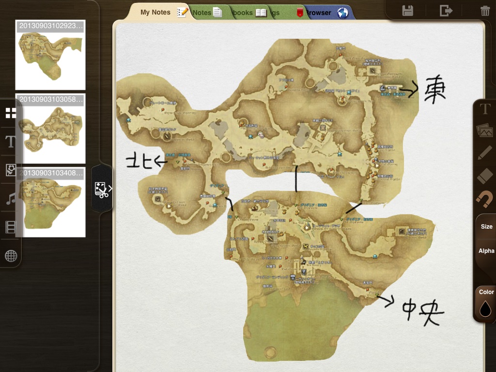Open the Size setting
Image resolution: width=496 pixels, height=372 pixels.
point(486,227)
